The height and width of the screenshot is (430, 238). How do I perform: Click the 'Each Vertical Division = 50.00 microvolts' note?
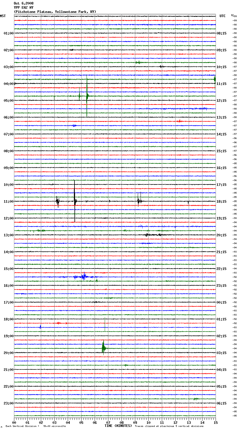tap(36, 426)
